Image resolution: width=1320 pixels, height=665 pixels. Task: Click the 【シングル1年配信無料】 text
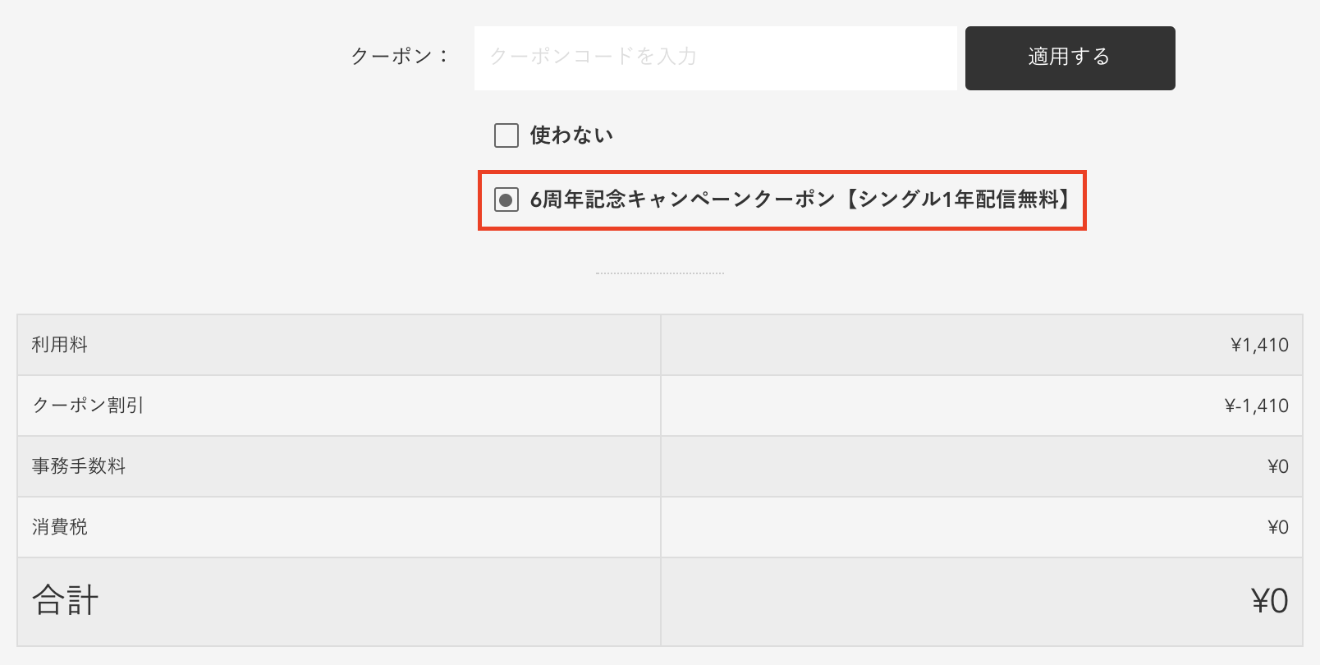click(960, 199)
